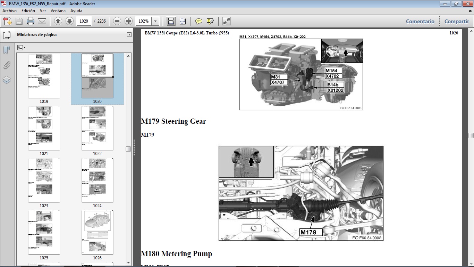Click thumbnails panel scroll up arrow
Viewport: 474px width, 267px height.
coord(128,56)
